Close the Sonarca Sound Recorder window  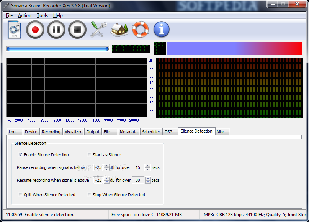tap(297, 4)
